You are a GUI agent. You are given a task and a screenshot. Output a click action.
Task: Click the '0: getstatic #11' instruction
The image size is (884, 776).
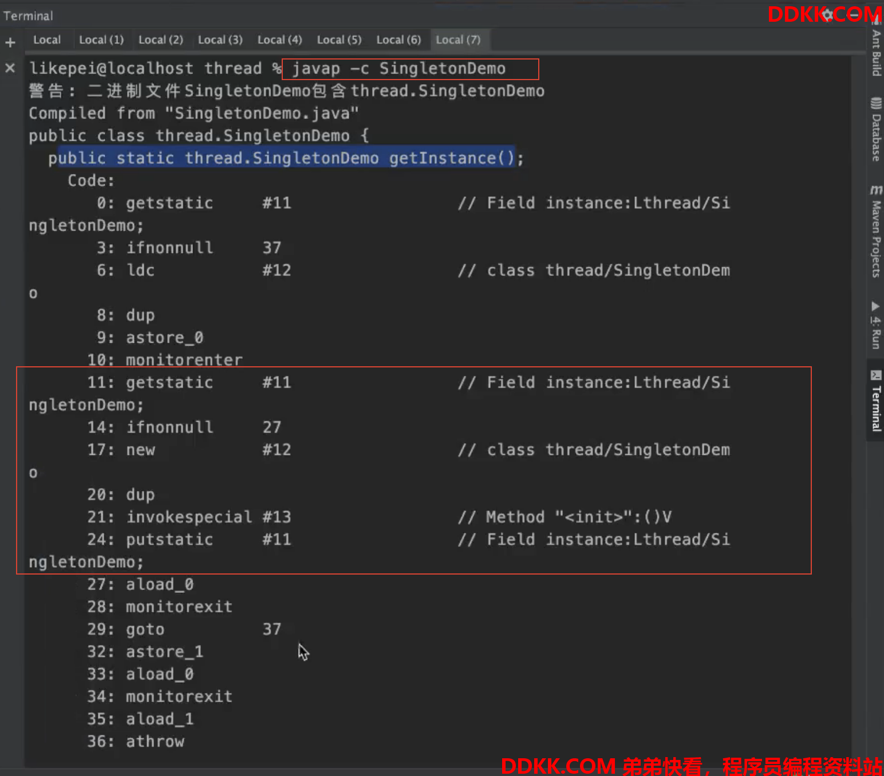pos(194,203)
